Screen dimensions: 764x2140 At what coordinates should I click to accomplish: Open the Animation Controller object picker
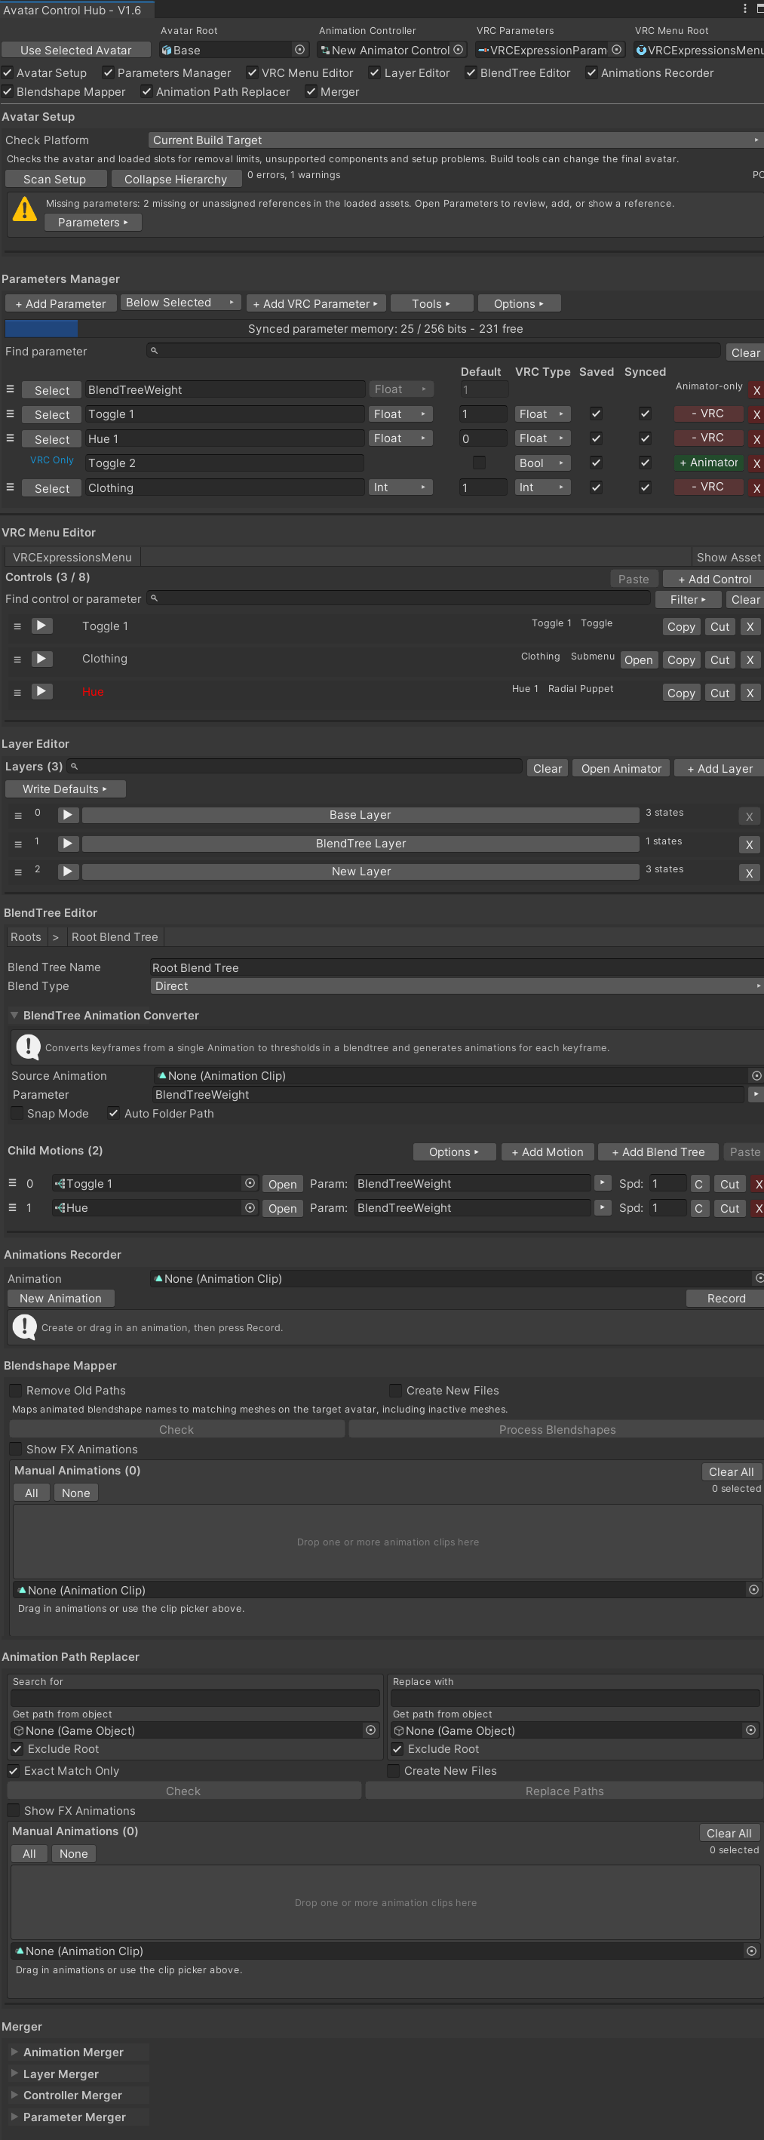click(459, 50)
